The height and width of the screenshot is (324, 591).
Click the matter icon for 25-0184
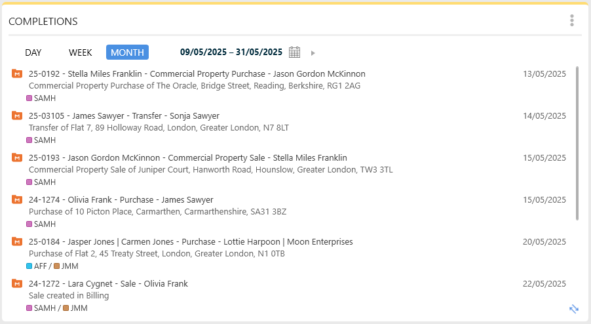17,241
